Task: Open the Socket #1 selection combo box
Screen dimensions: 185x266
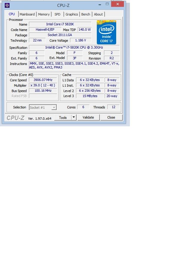Action: pyautogui.click(x=43, y=108)
